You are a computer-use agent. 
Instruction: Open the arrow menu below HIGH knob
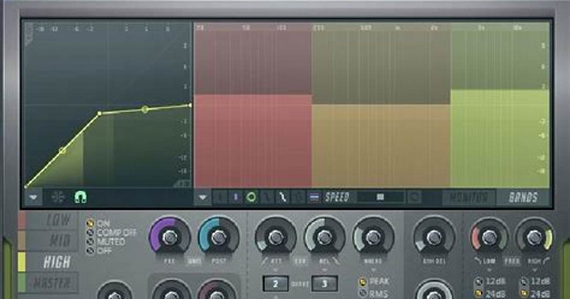coord(534,270)
